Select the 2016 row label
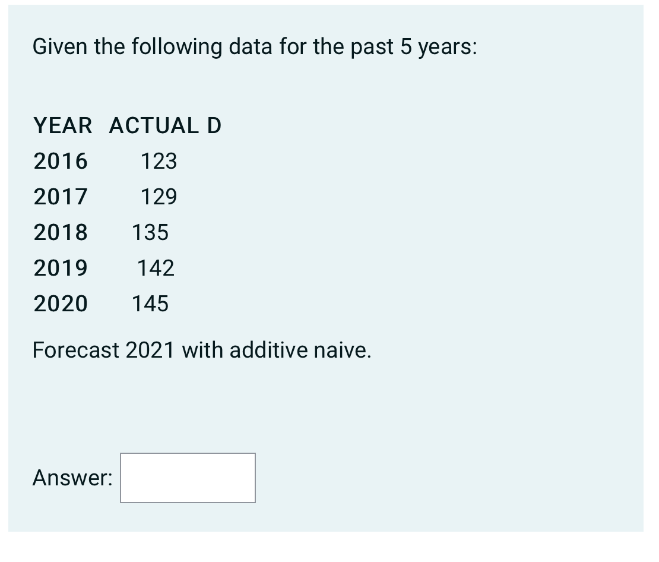Image resolution: width=659 pixels, height=562 pixels. coord(60,161)
